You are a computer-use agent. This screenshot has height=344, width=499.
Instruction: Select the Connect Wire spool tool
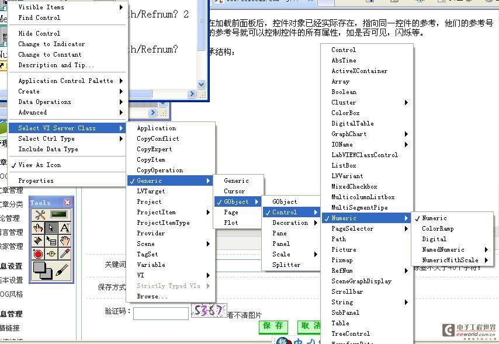click(x=37, y=241)
